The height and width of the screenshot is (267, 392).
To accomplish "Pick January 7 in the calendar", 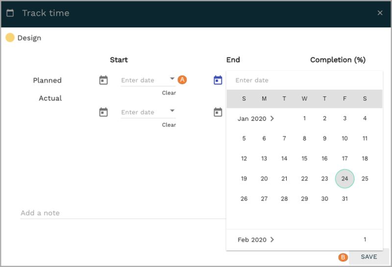I will (x=284, y=138).
